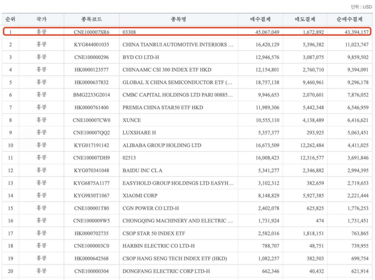Viewport: 375px width, 280px height.
Task: Click sell amount 293,925
Action: pos(315,133)
